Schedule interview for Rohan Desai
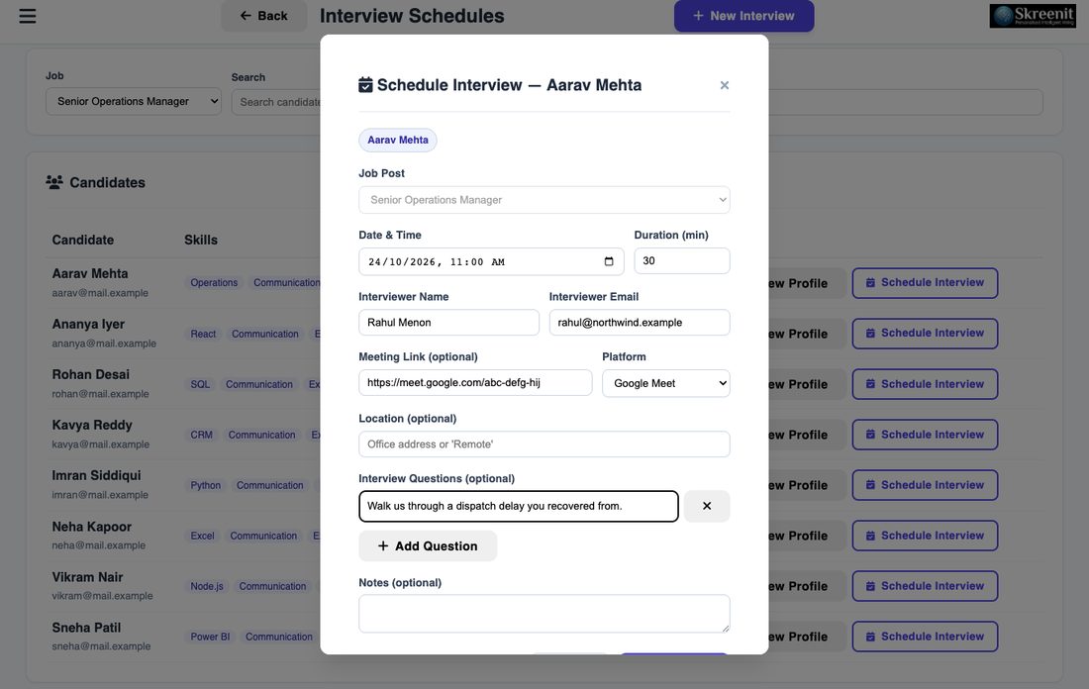 925,384
